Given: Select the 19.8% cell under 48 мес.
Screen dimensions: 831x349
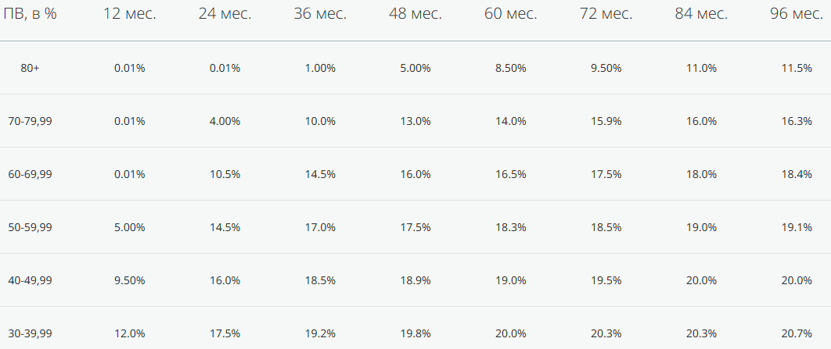Looking at the screenshot, I should click(415, 333).
